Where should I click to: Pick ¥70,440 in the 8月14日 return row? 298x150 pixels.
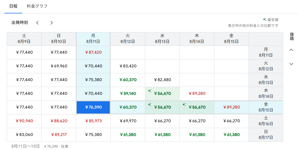coord(93,93)
